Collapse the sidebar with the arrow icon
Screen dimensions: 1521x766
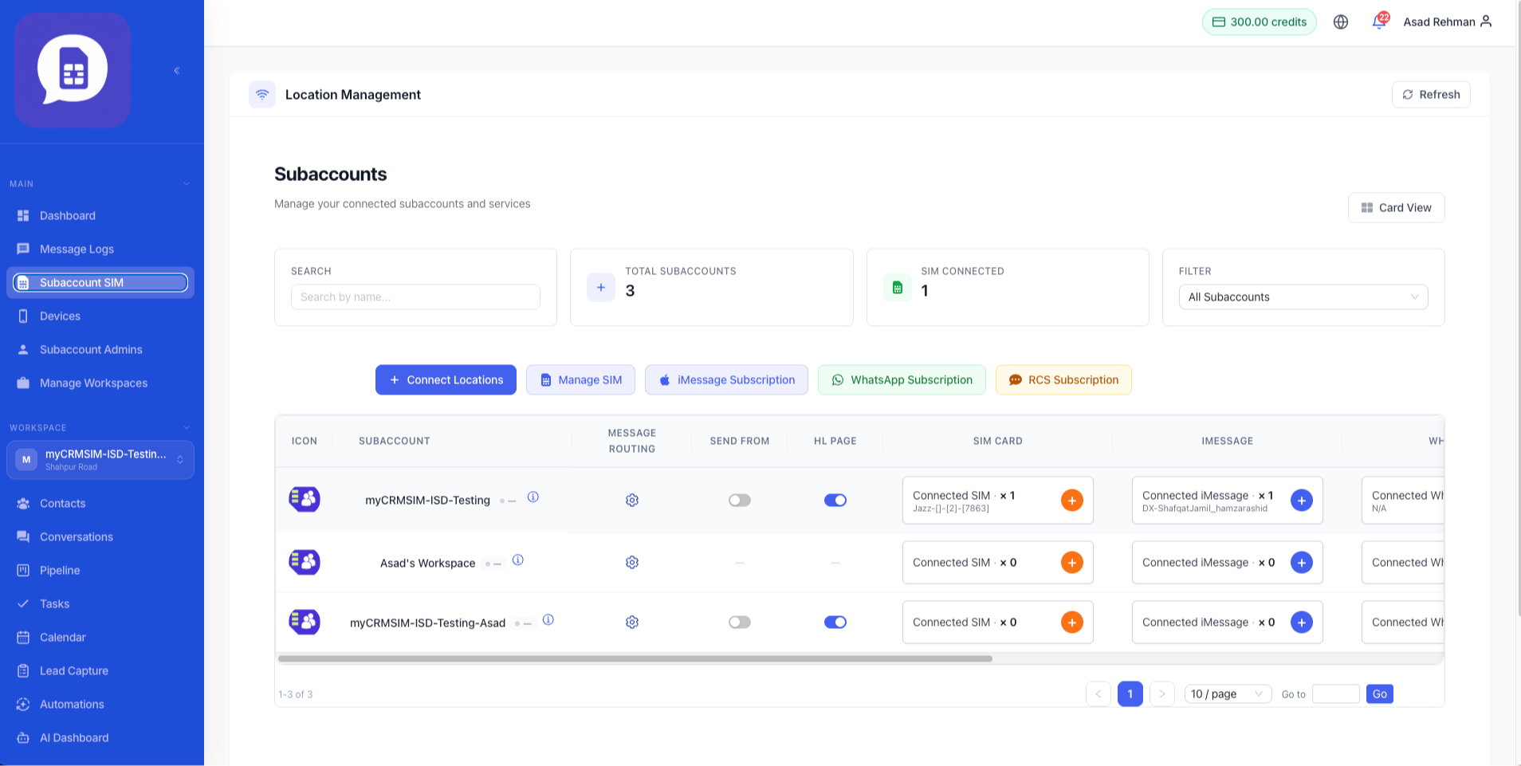coord(177,70)
